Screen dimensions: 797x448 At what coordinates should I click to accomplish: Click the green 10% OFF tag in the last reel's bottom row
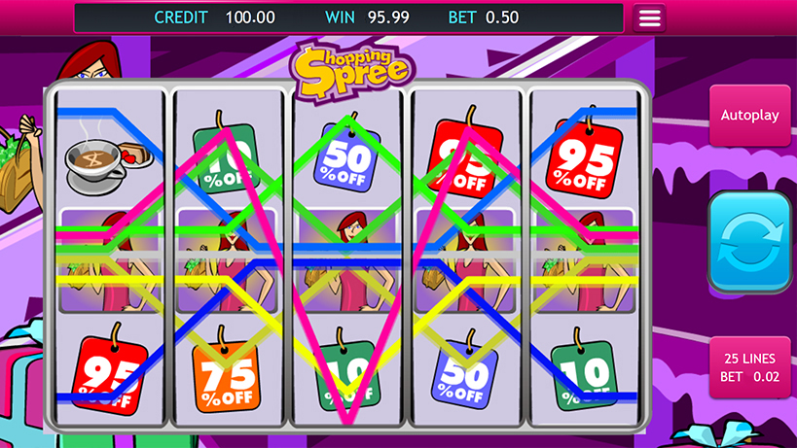(584, 370)
